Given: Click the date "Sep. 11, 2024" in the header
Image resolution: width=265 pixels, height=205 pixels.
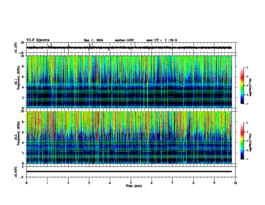Looking at the screenshot, I should point(93,40).
